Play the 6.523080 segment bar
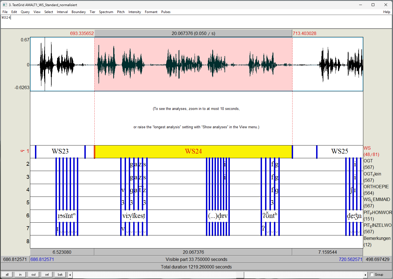The image size is (393, 279). 62,252
